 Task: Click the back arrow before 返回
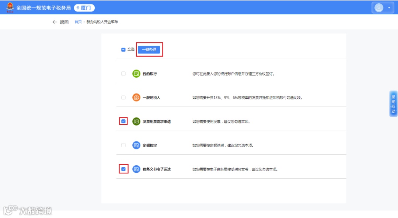pyautogui.click(x=55, y=22)
